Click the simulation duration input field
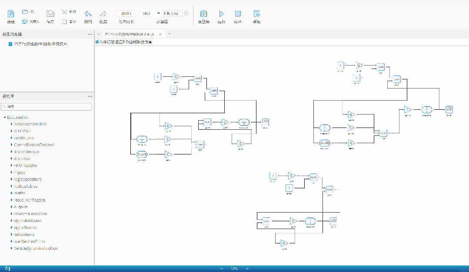This screenshot has height=272, width=469. 126,13
